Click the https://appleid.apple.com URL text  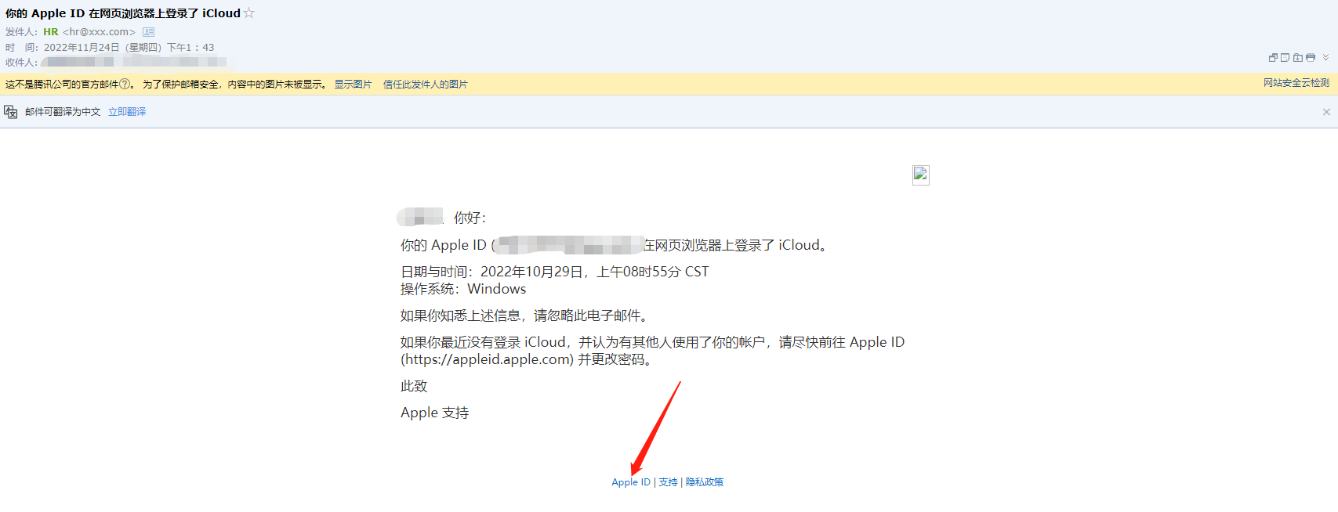click(x=488, y=359)
